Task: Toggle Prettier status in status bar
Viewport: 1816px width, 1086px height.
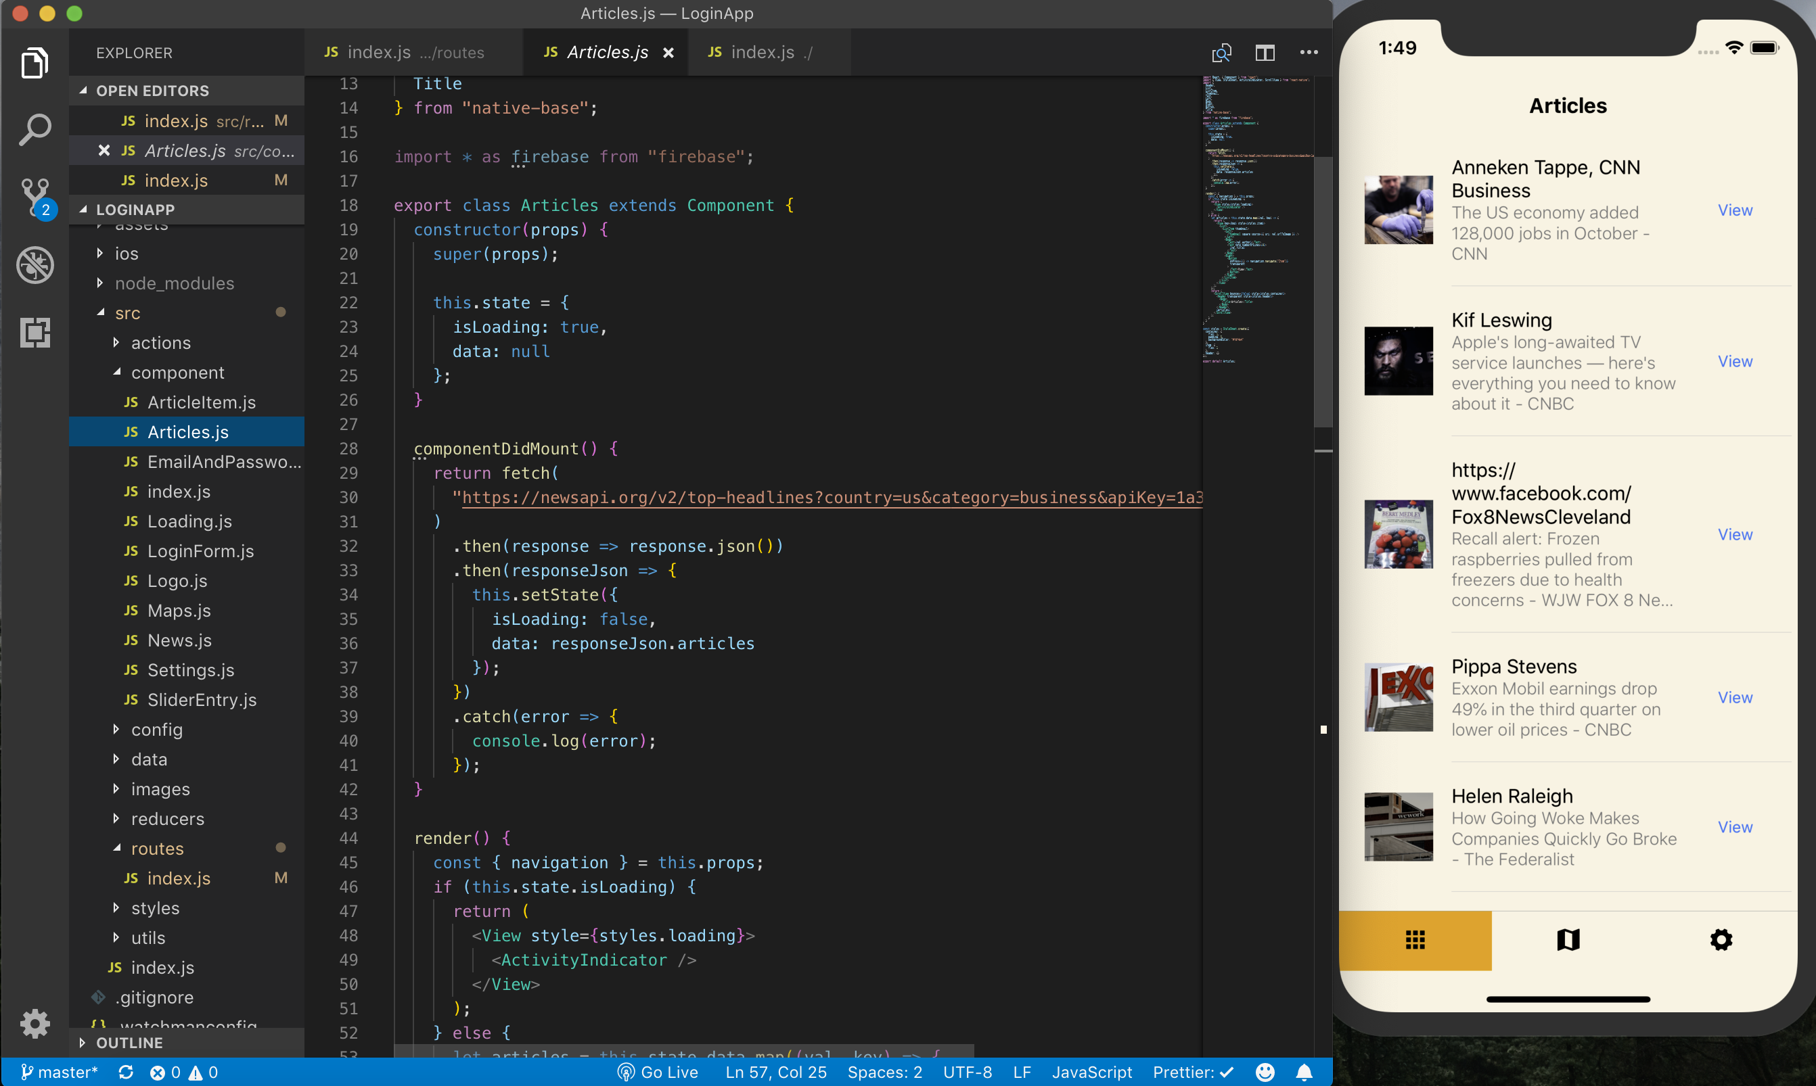Action: click(x=1193, y=1072)
